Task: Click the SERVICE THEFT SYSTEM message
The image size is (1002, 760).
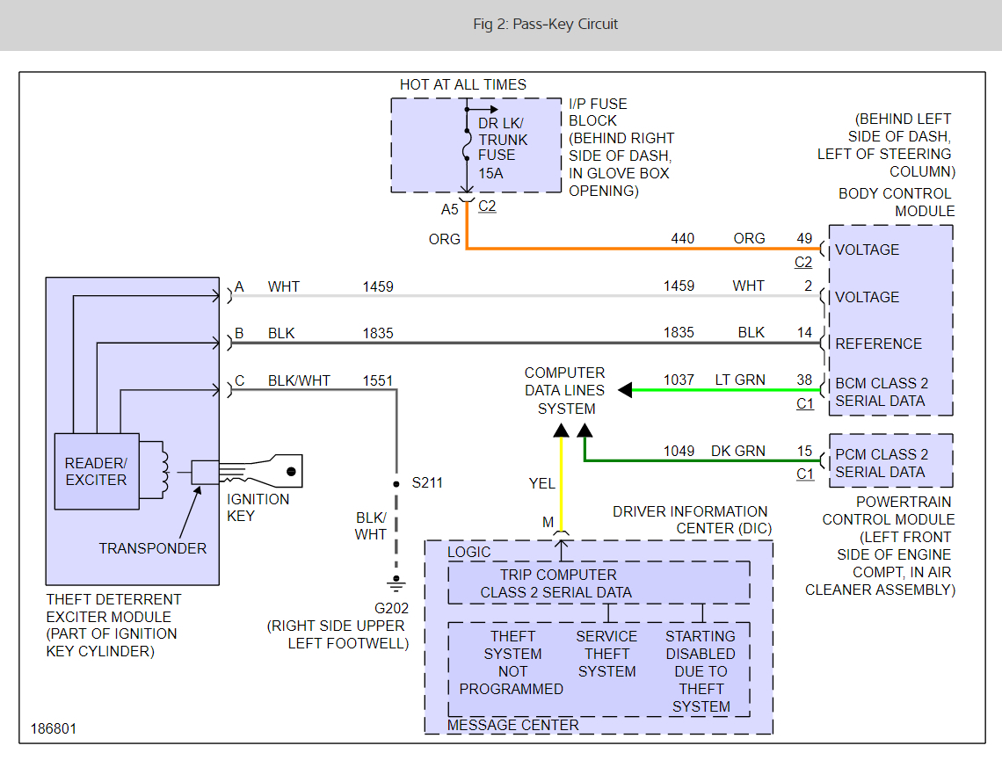Action: [x=606, y=654]
